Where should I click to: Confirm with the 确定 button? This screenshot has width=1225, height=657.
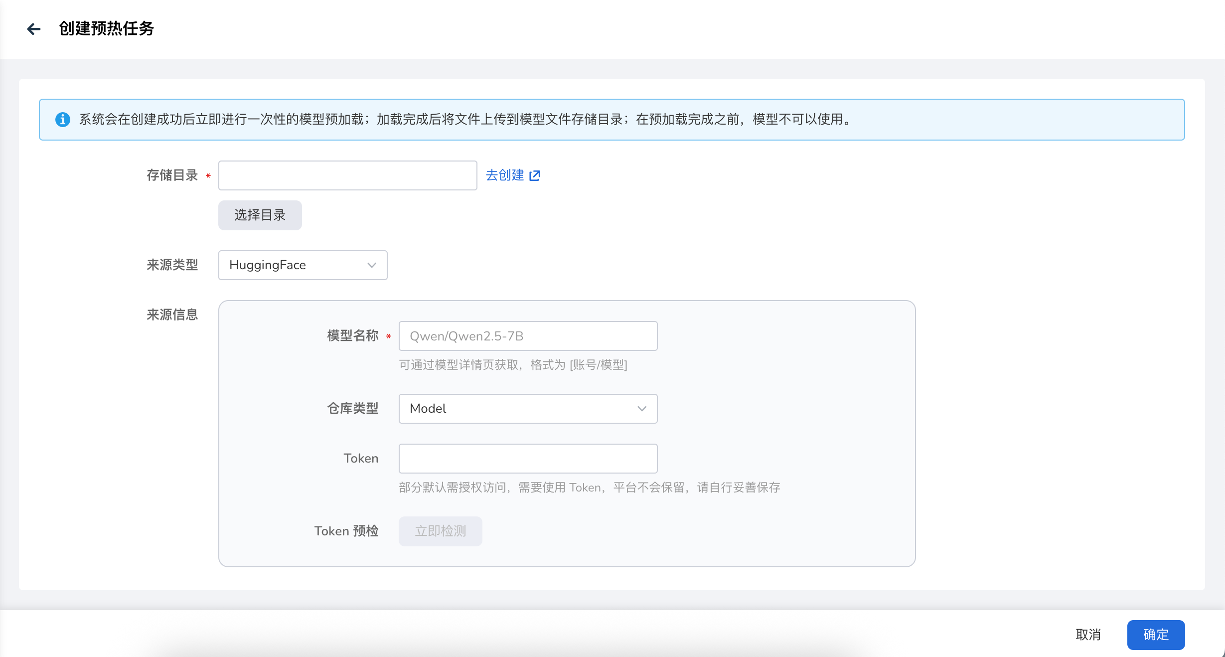pyautogui.click(x=1155, y=635)
